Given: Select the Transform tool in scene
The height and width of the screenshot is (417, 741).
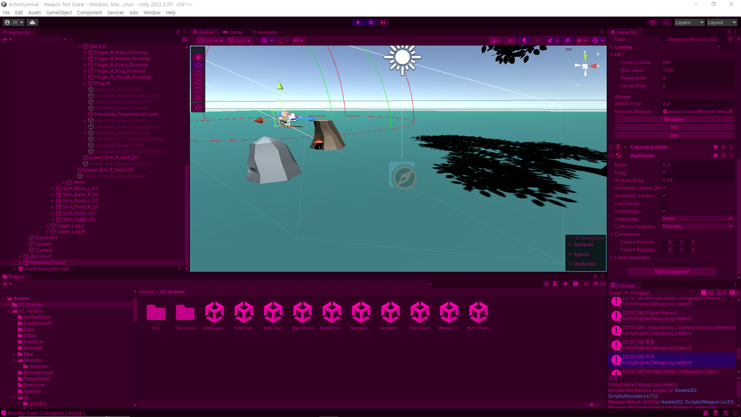Looking at the screenshot, I should 198,98.
